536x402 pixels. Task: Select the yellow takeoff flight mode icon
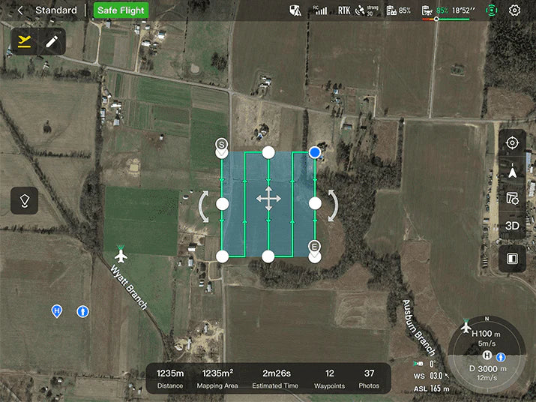coord(25,41)
